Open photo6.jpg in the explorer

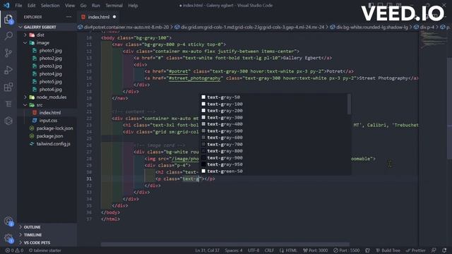click(50, 90)
